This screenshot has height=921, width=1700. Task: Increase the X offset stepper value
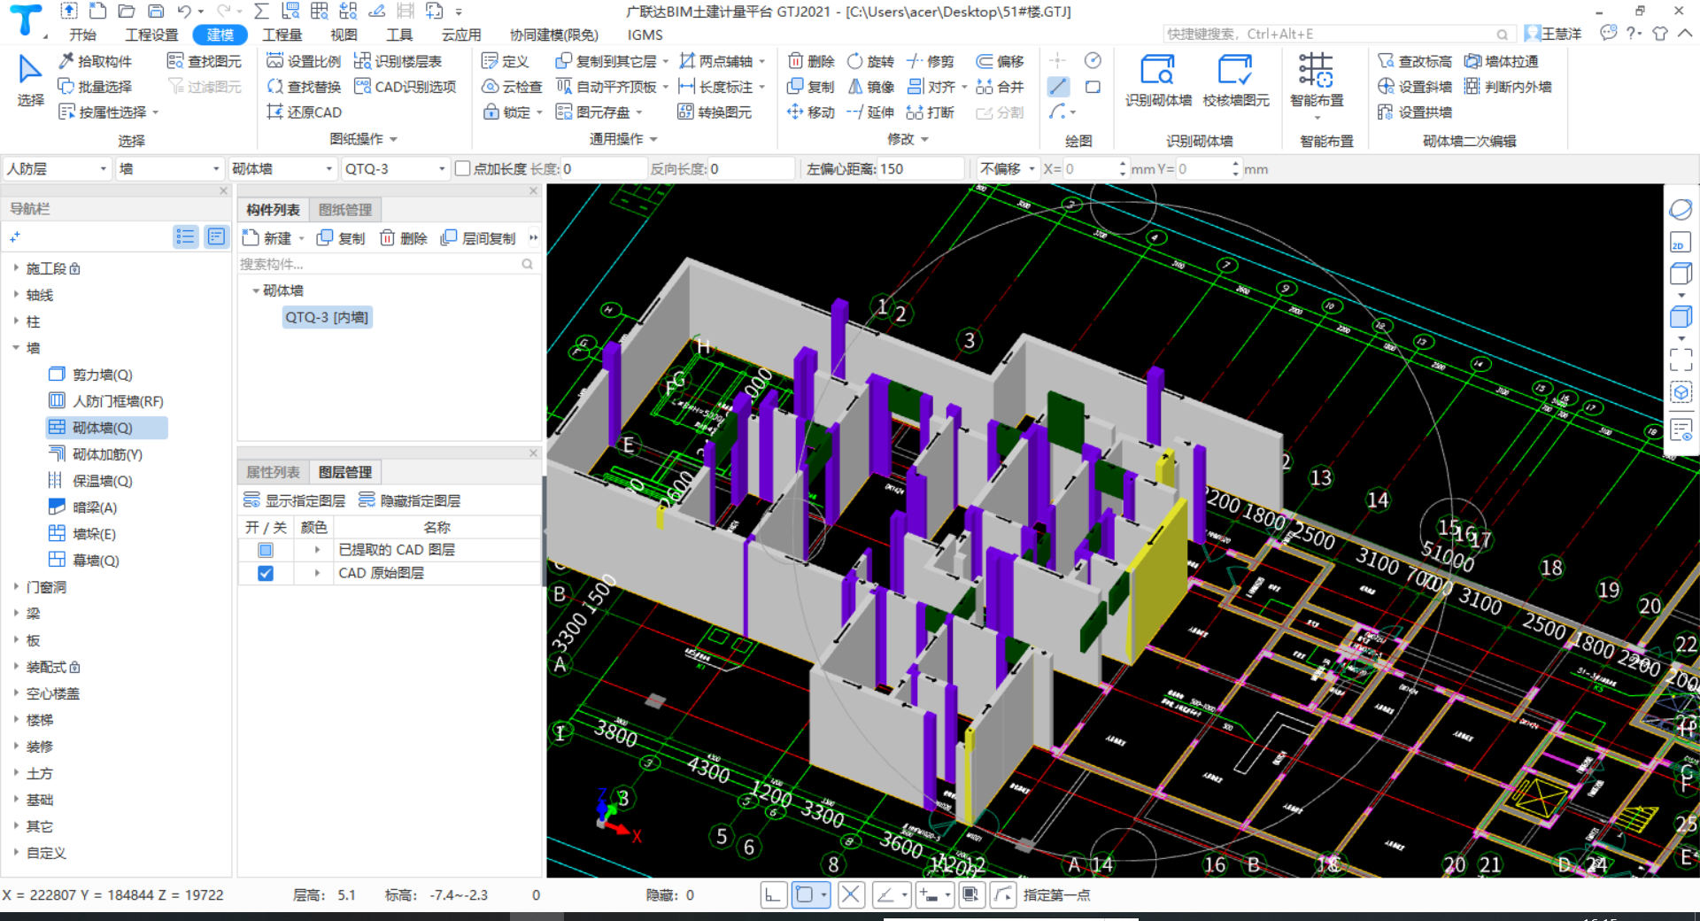point(1123,164)
